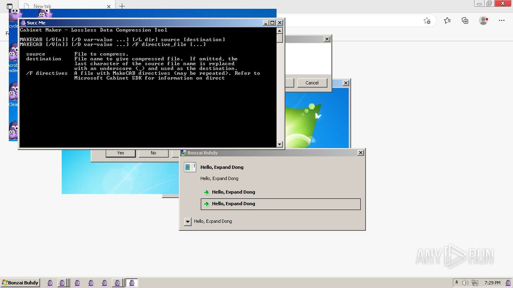513x288 pixels.
Task: Click Cancel in dialog behind console
Action: (312, 83)
